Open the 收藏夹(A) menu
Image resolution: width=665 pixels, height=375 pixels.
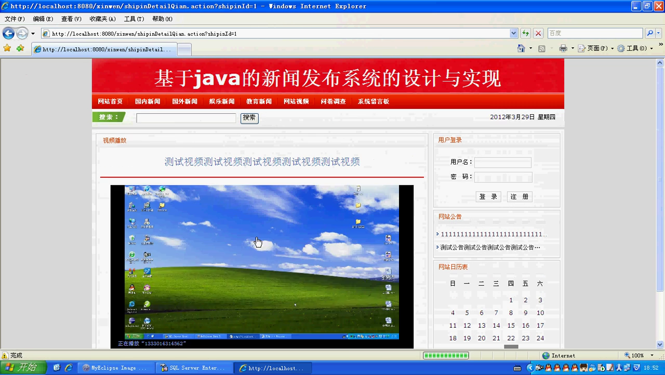(x=102, y=19)
